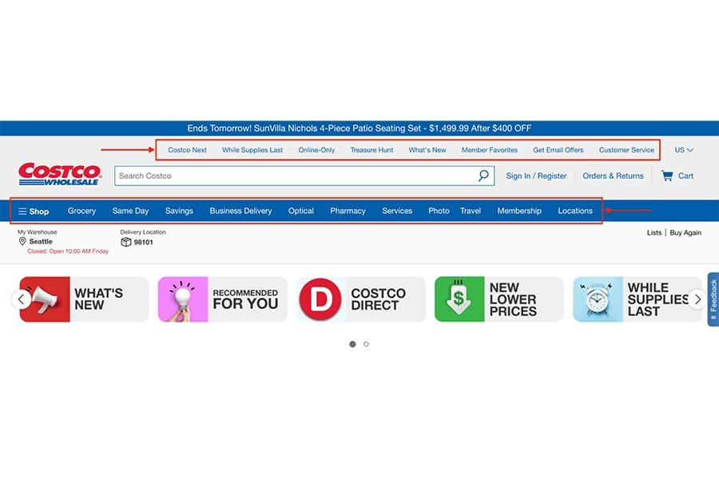Viewport: 719px width, 479px height.
Task: Click the shopping cart icon
Action: tap(667, 176)
